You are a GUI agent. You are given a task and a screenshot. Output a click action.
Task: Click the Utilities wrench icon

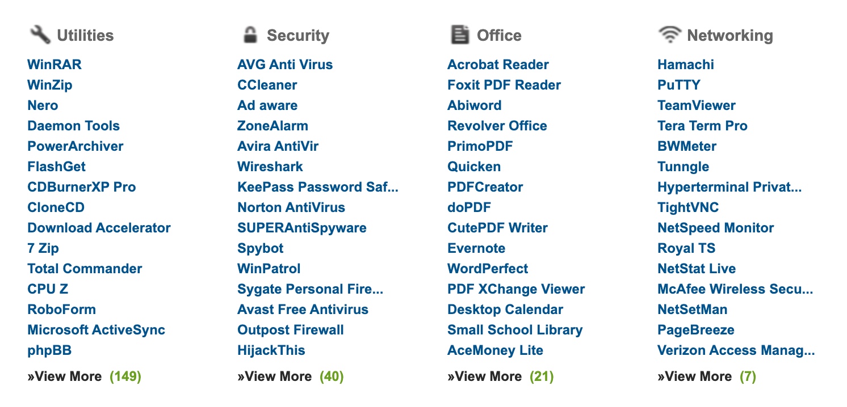tap(40, 35)
